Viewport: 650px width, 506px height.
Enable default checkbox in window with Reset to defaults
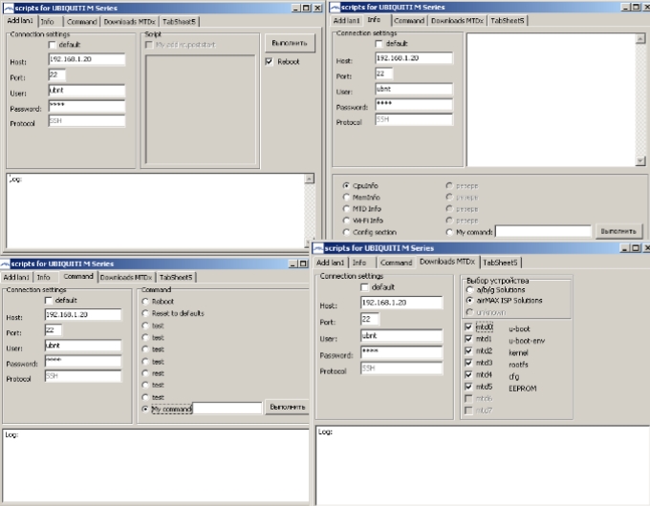(49, 300)
